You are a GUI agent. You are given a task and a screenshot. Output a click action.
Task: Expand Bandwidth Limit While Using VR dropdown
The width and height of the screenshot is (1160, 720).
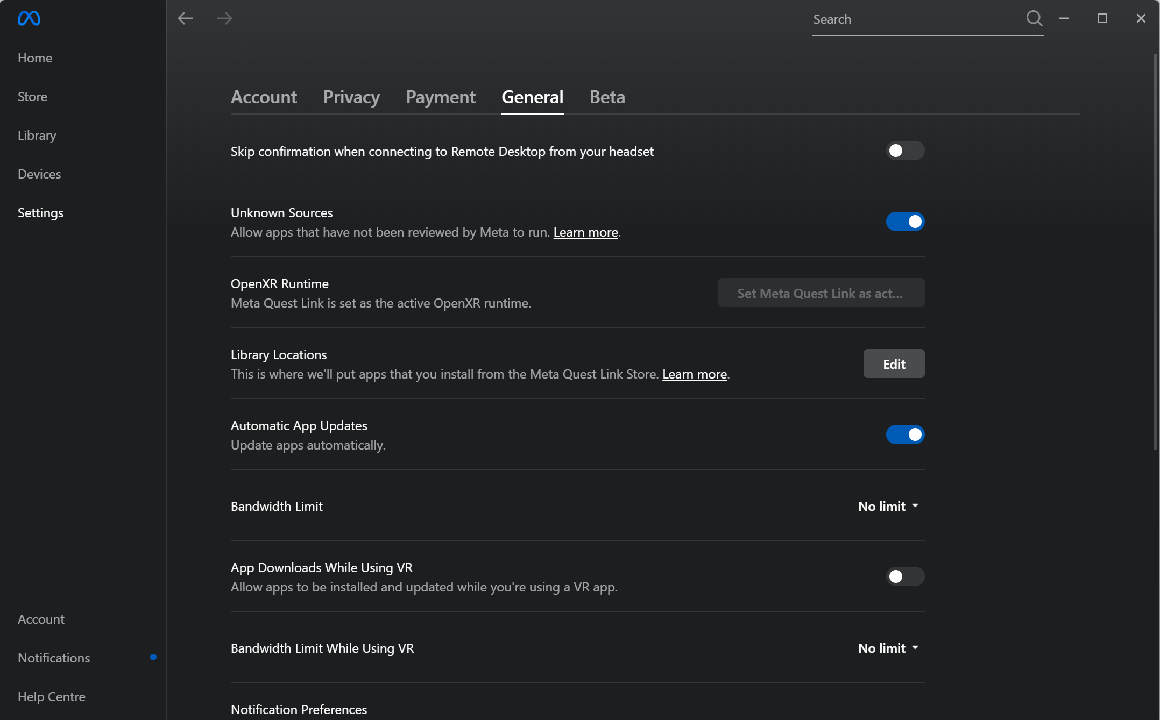click(x=888, y=648)
